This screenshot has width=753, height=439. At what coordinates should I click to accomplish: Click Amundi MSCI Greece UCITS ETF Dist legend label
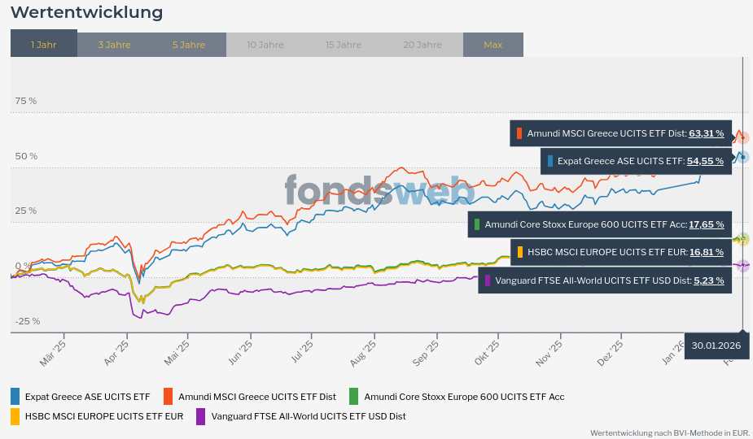click(257, 397)
